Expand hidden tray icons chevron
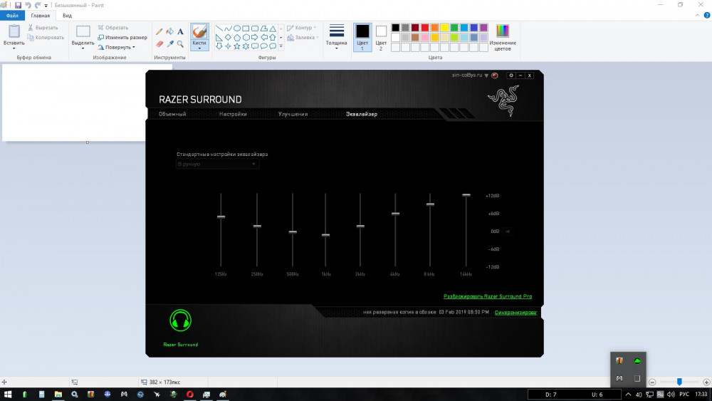Image resolution: width=712 pixels, height=401 pixels. [x=628, y=394]
